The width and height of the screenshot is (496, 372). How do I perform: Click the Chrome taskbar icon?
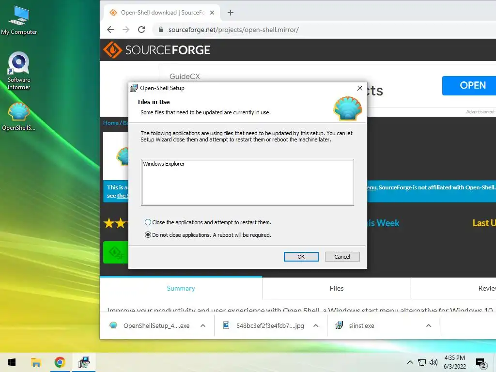[x=60, y=362]
